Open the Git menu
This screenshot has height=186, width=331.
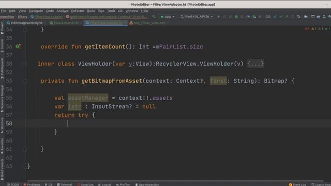(121, 11)
